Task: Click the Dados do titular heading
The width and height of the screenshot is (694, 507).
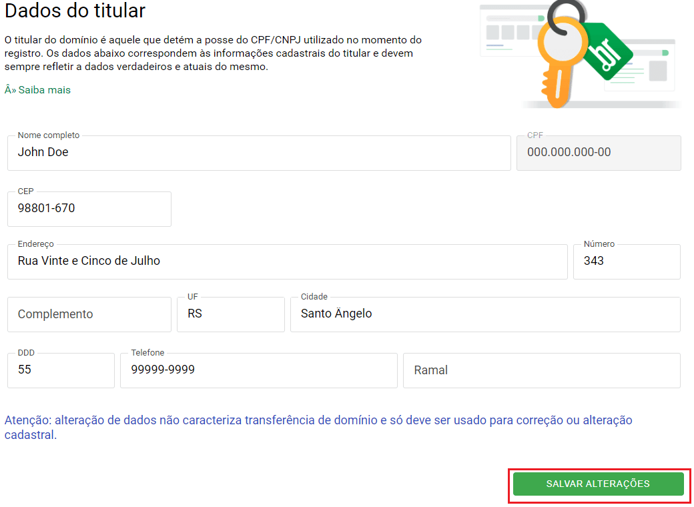Action: pyautogui.click(x=75, y=11)
